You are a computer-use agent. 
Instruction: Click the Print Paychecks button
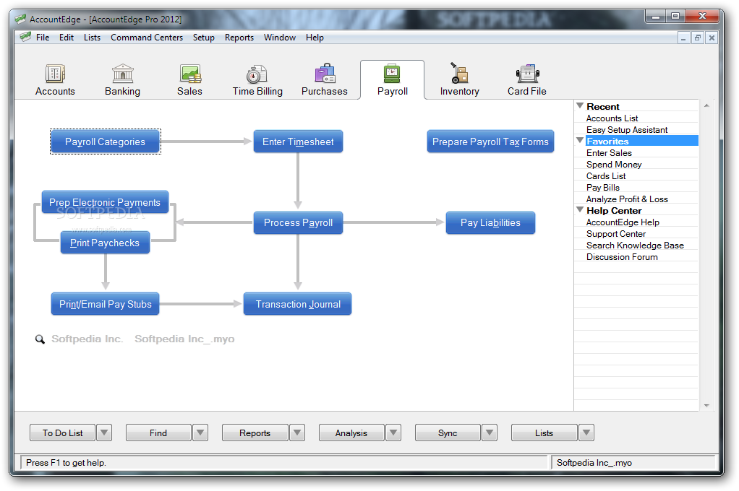click(x=105, y=243)
